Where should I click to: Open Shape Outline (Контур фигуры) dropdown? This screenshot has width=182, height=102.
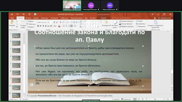pyautogui.click(x=126, y=24)
